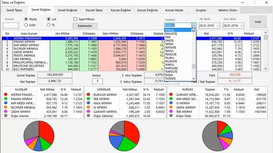Sort by Net column header
This screenshot has height=153, width=273.
click(x=206, y=34)
